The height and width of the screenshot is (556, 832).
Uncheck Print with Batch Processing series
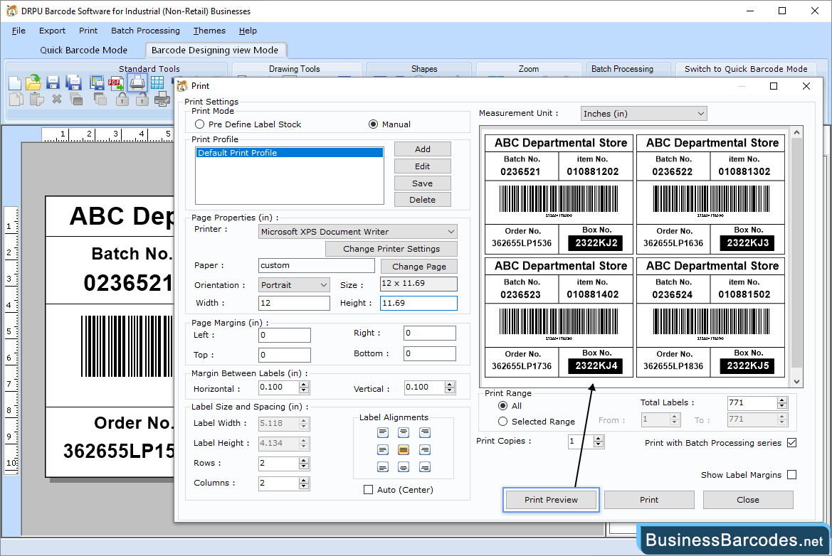791,442
